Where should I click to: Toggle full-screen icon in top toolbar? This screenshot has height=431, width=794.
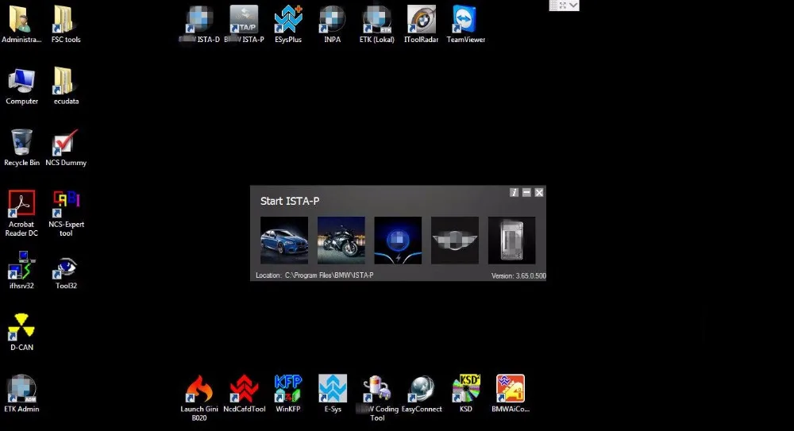click(563, 5)
